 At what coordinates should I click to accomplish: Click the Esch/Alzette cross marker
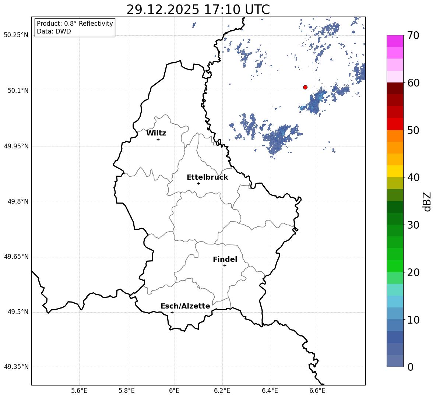pos(172,312)
